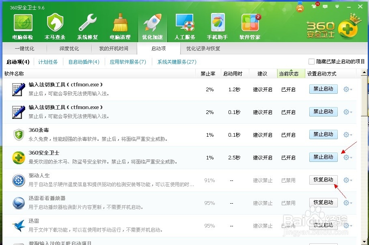Screen dimensions: 369x245
Task: Open 木马查杀 horse shield icon
Action: 55,22
